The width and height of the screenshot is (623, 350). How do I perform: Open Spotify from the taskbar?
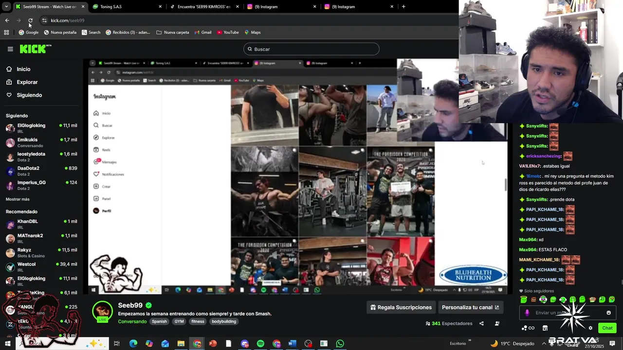[x=260, y=344]
